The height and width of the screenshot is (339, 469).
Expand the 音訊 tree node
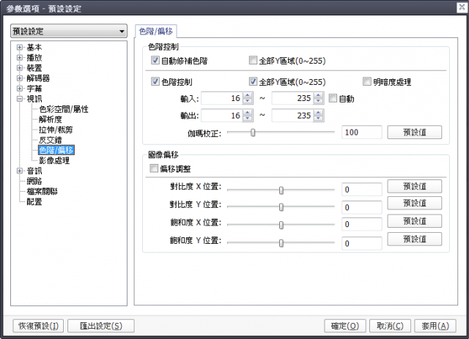tap(20, 171)
